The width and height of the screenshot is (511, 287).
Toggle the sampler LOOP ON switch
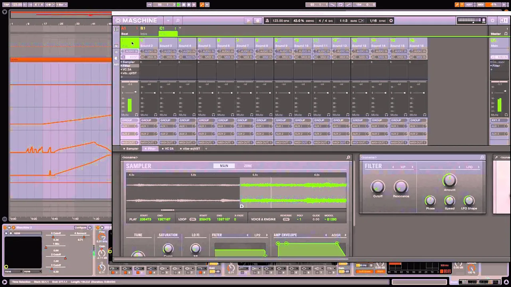193,219
